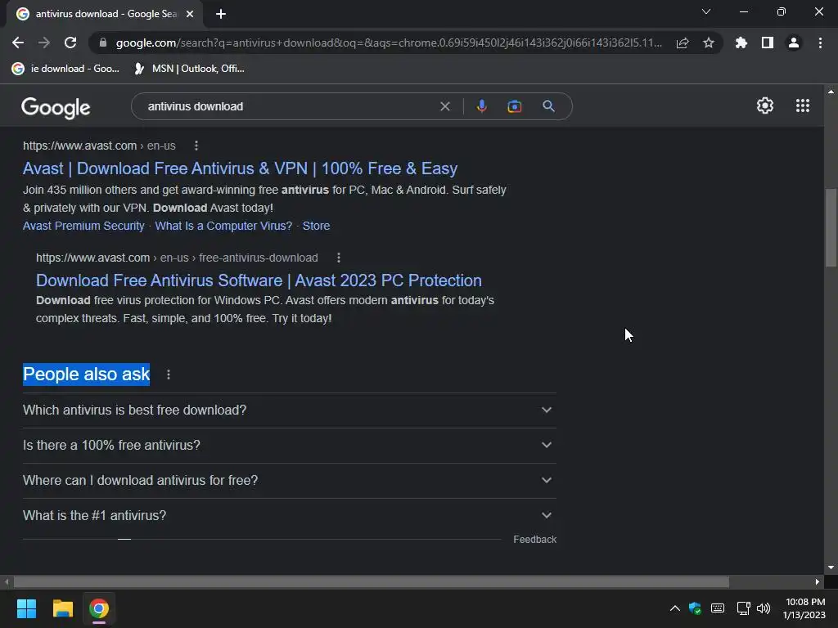Show hidden system tray icons

click(675, 608)
